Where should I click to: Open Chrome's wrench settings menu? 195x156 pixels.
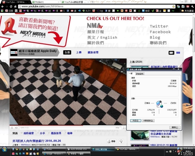192,6
